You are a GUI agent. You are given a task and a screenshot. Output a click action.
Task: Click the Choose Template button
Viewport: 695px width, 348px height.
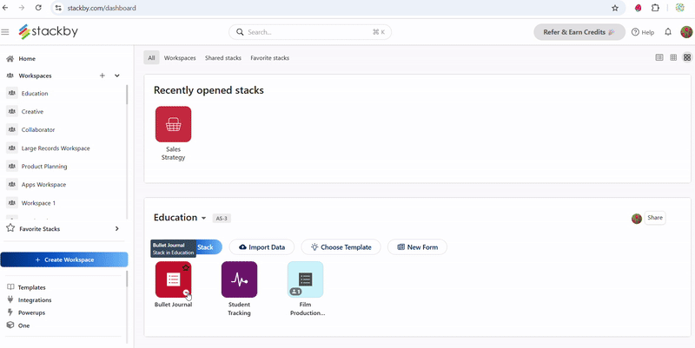coord(341,247)
